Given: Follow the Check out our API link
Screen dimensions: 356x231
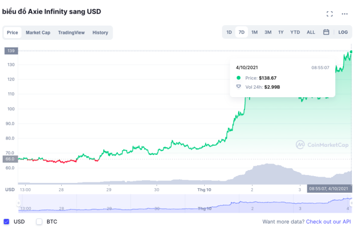Looking at the screenshot, I should click(x=329, y=222).
